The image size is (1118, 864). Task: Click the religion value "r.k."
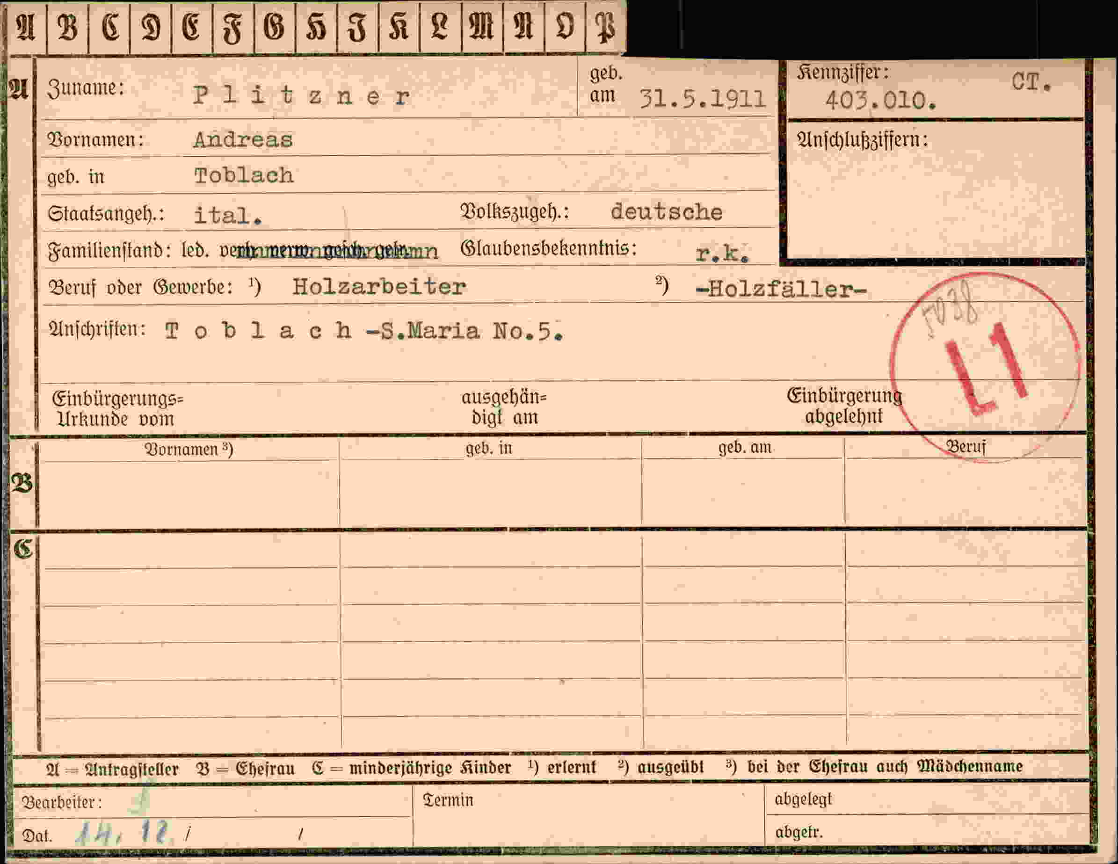coord(722,253)
